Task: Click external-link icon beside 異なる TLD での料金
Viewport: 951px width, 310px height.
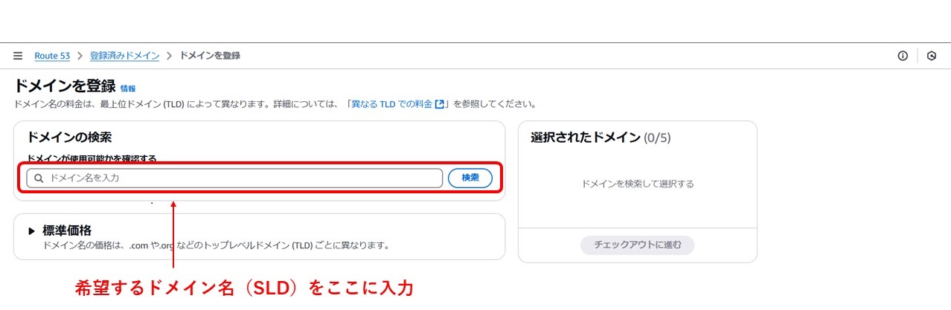Action: click(440, 104)
